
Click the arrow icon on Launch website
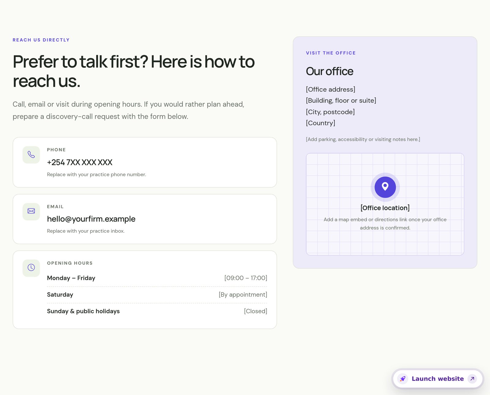[472, 379]
